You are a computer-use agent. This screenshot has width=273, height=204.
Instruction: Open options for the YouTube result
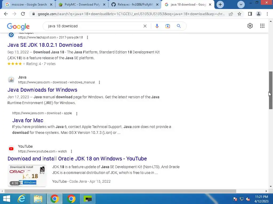(x=71, y=151)
